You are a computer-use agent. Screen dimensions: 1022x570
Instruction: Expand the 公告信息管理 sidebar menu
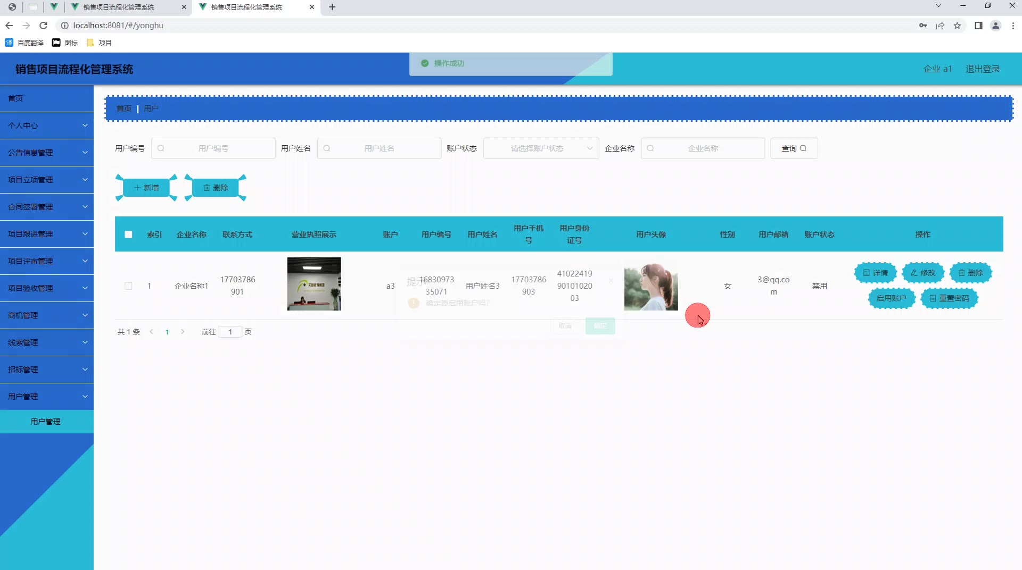(x=47, y=153)
